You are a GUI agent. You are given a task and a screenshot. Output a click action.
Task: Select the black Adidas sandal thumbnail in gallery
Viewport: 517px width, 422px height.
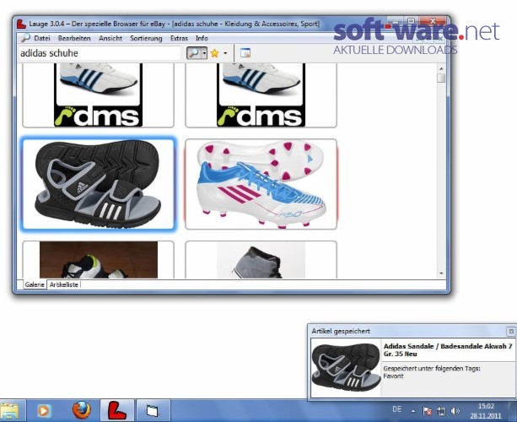(x=98, y=184)
